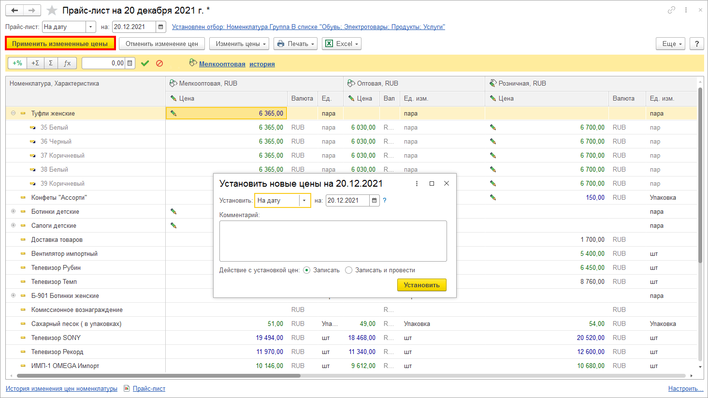Expand the Сапоги детские group
Screen dimensions: 708x398
13,225
